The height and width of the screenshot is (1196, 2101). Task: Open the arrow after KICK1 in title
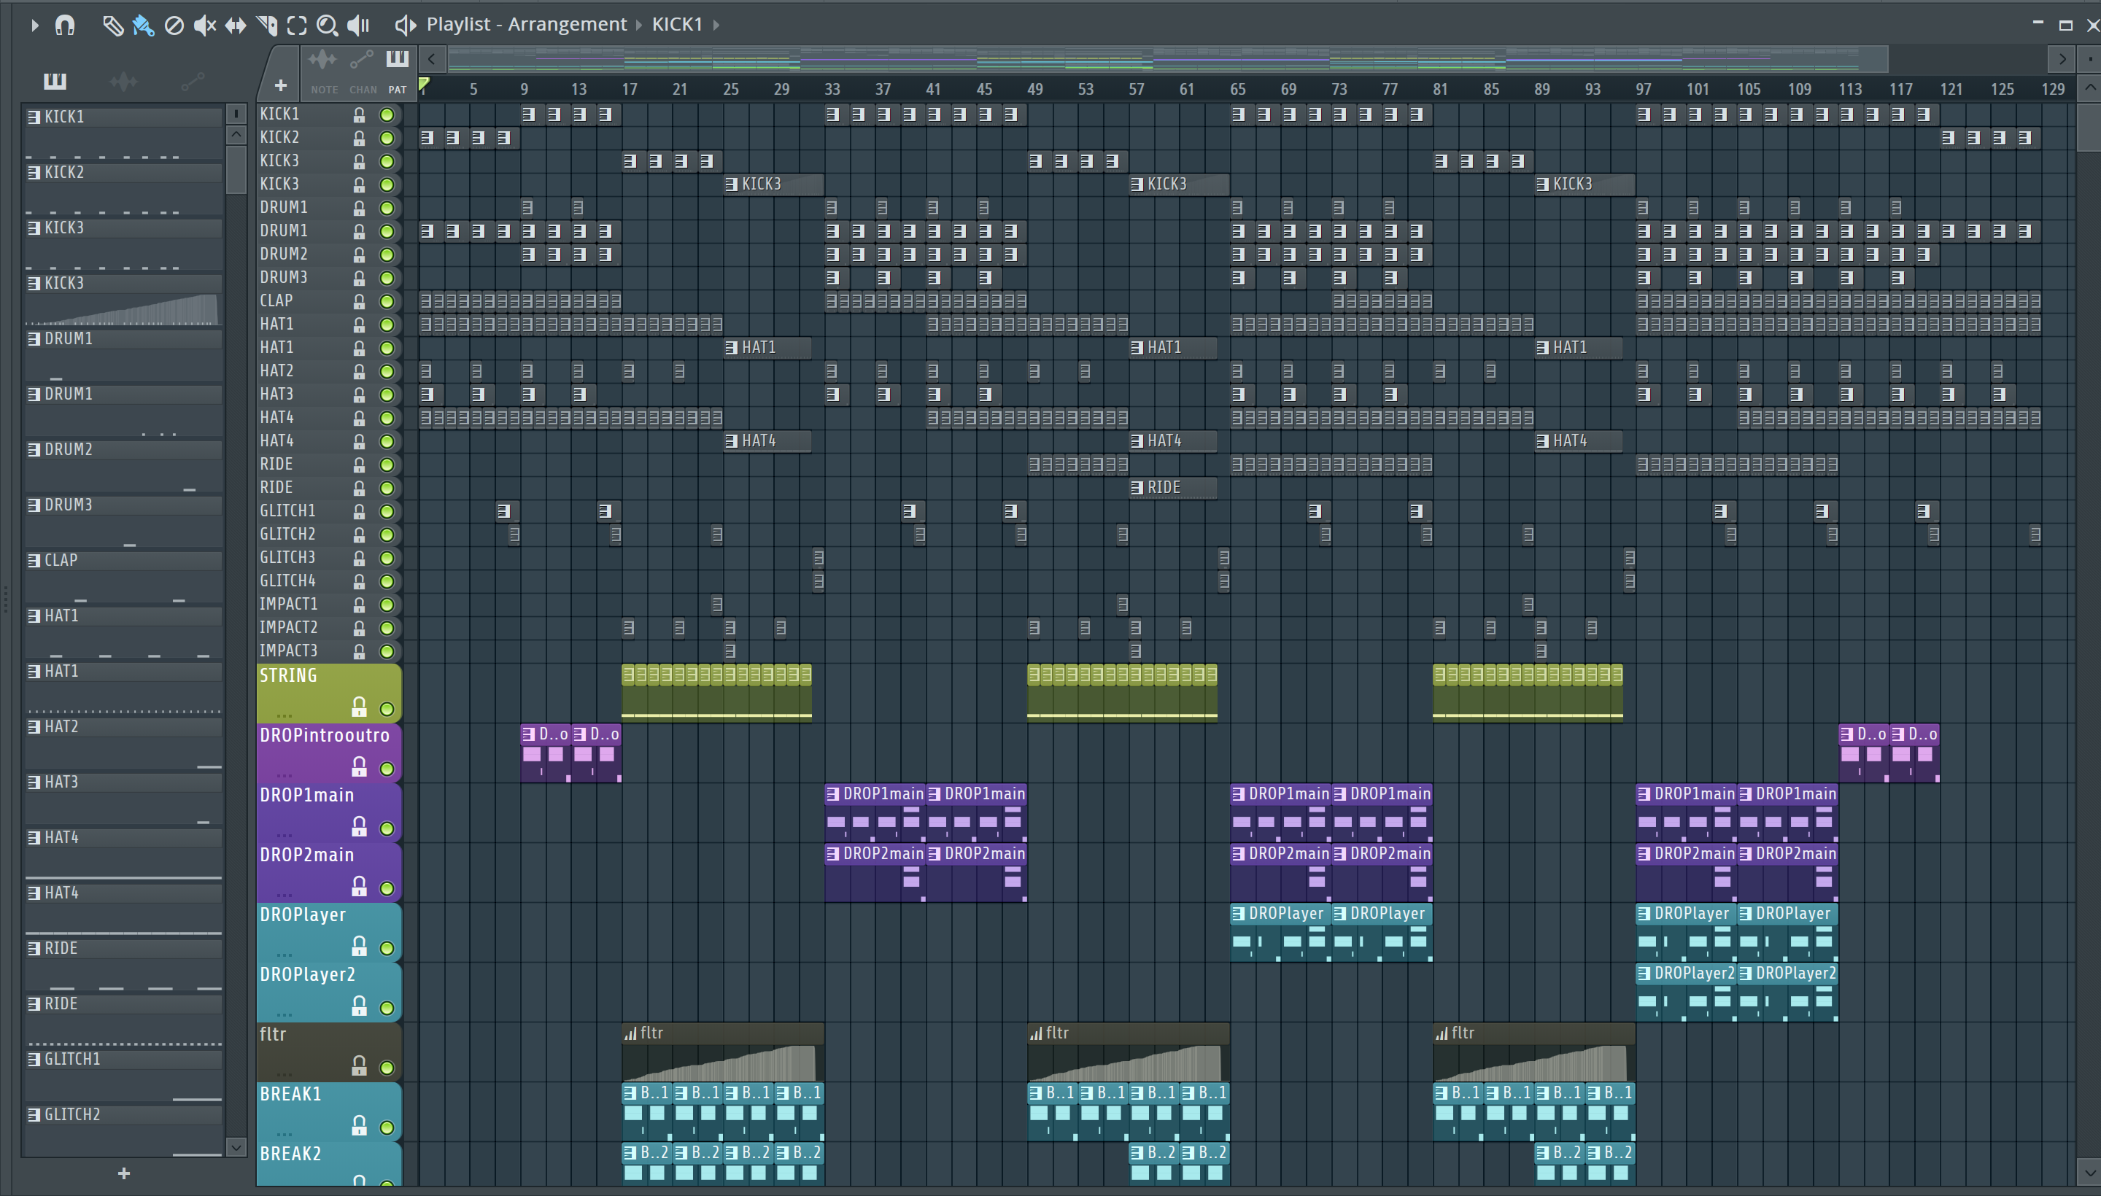716,26
